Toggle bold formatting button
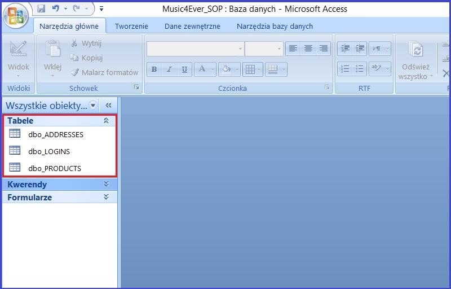Screen dimensions: 451x289 click(x=154, y=69)
